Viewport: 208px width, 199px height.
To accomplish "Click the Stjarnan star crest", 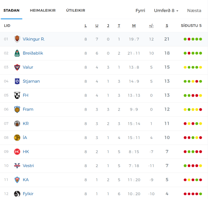I will pyautogui.click(x=17, y=81).
